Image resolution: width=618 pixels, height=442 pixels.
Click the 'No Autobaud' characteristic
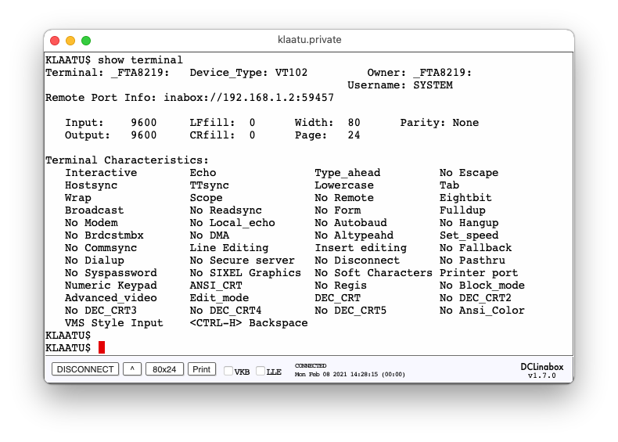(350, 223)
